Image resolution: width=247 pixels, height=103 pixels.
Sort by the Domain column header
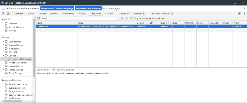[x=142, y=23]
